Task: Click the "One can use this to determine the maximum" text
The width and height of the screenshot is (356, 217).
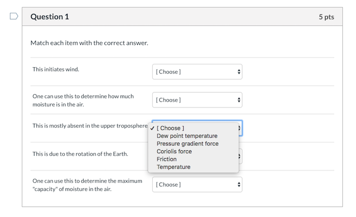Action: (x=87, y=181)
